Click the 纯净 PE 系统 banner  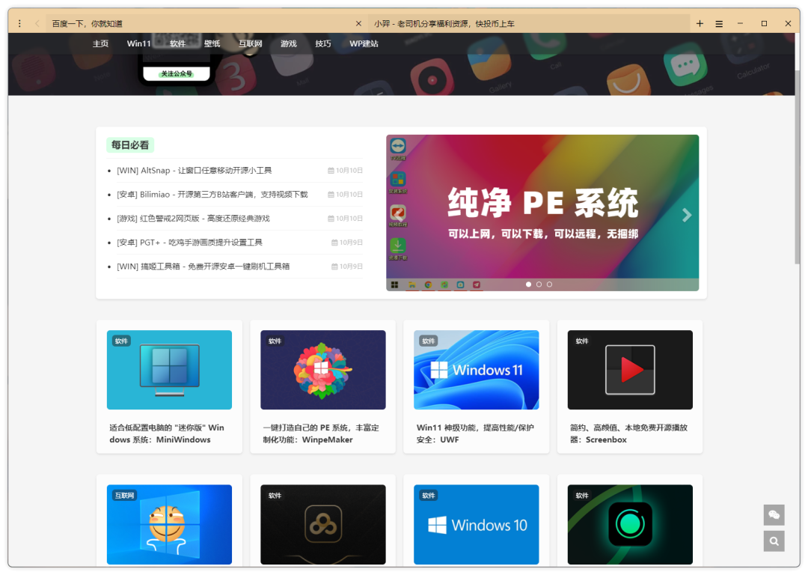tap(542, 213)
